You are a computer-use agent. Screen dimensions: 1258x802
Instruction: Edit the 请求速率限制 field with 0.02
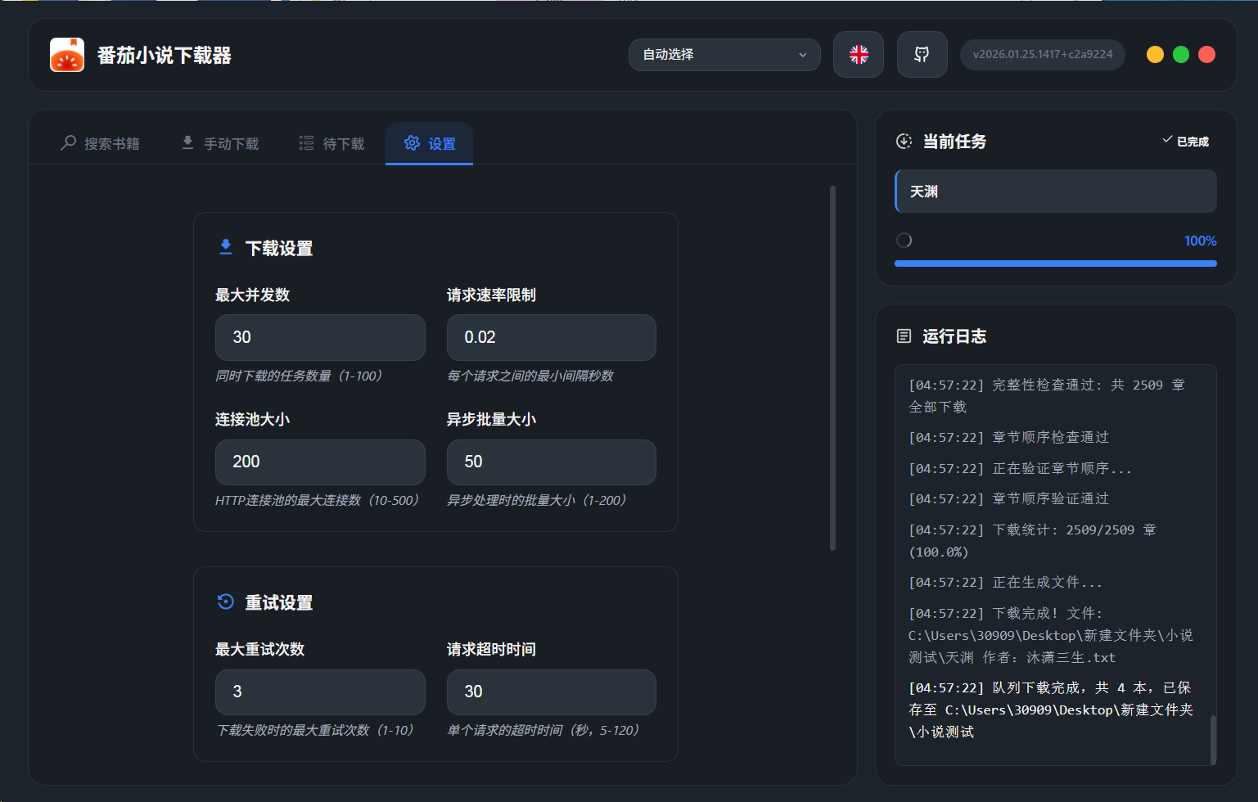coord(552,337)
